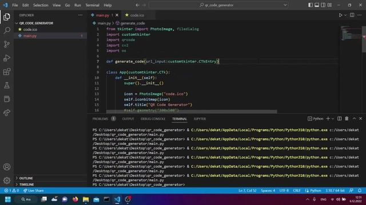Image resolution: width=366 pixels, height=205 pixels.
Task: Click the editor horizontal scrollbar
Action: pos(192,112)
